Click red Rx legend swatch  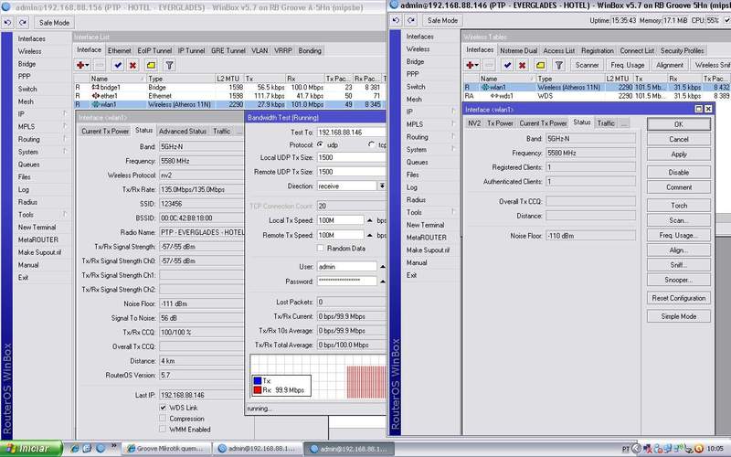point(258,390)
